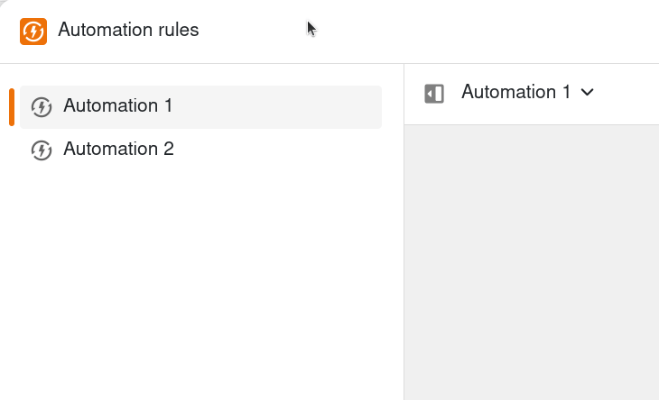
Task: Click the orange Automation rules app icon
Action: tap(33, 32)
